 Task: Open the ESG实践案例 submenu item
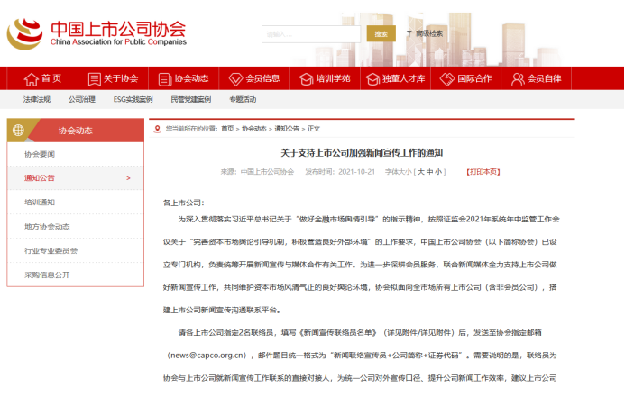pyautogui.click(x=133, y=99)
